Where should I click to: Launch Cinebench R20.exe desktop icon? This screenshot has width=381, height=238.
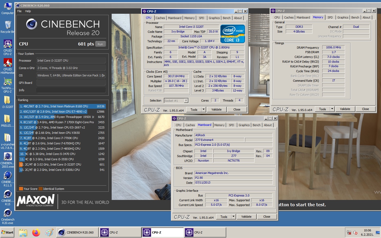[x=8, y=217]
